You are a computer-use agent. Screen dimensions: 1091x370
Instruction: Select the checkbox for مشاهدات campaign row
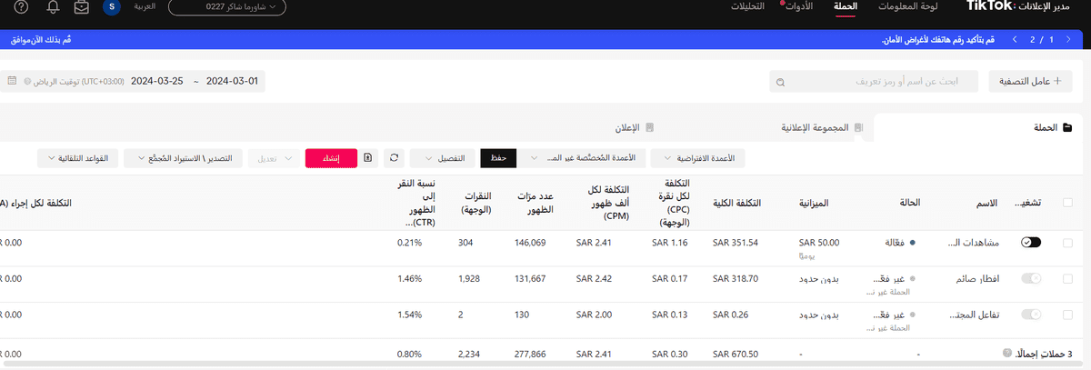[x=1067, y=243]
